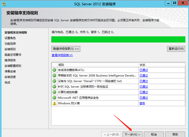Open 警告 link for Windows 防火墙

(142, 103)
